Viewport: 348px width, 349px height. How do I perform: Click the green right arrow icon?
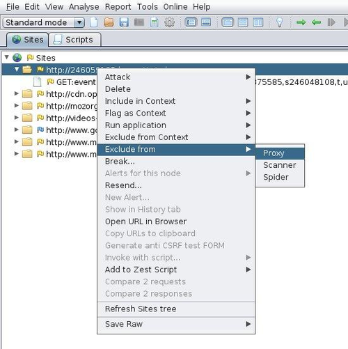(x=301, y=22)
